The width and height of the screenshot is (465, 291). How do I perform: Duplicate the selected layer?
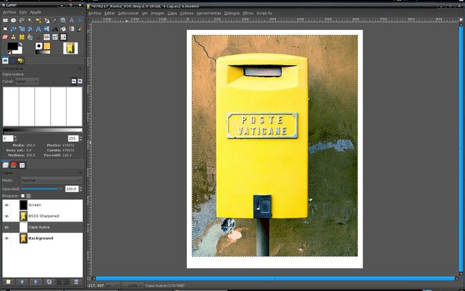pos(49,282)
